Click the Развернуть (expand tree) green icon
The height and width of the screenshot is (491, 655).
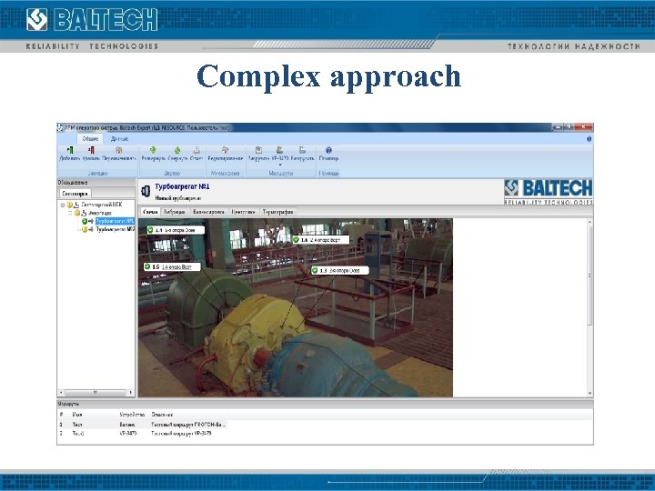[x=154, y=150]
